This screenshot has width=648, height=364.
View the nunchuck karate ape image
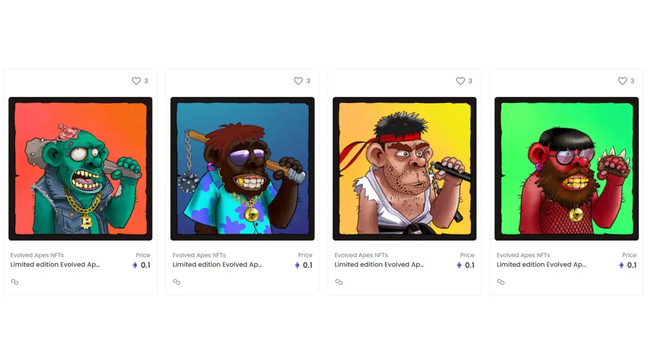404,169
